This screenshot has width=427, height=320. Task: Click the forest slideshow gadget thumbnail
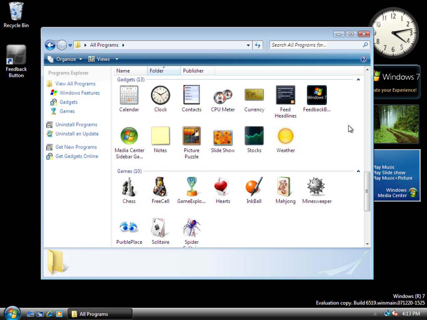(396, 124)
